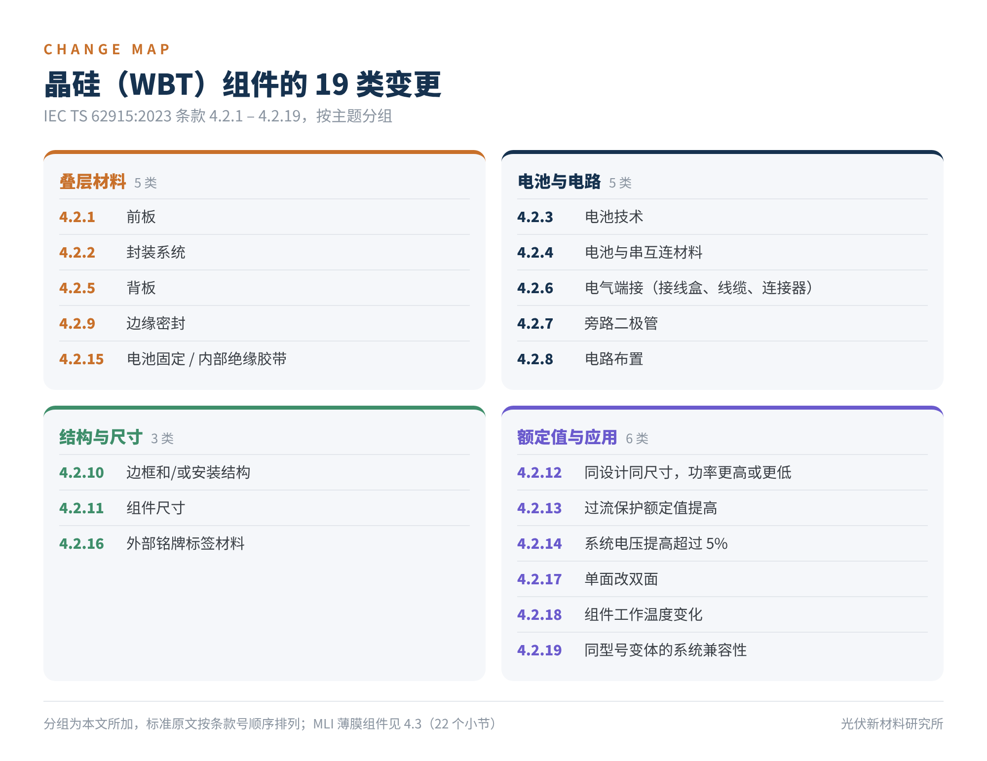Click row 4.2.4 电池与串互连材料
Viewport: 987px width, 761px height.
(722, 252)
